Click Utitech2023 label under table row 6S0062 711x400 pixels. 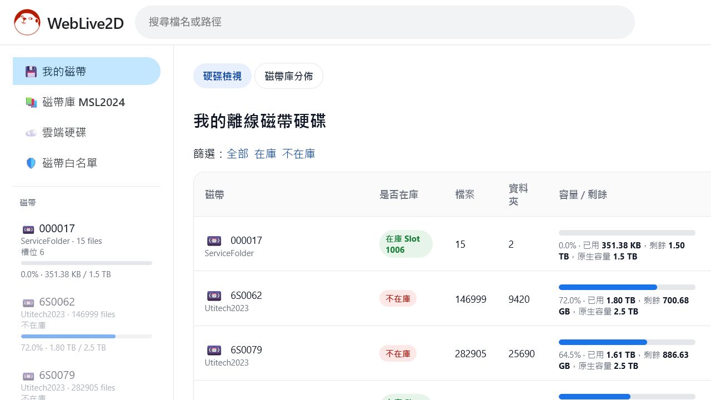click(x=227, y=308)
